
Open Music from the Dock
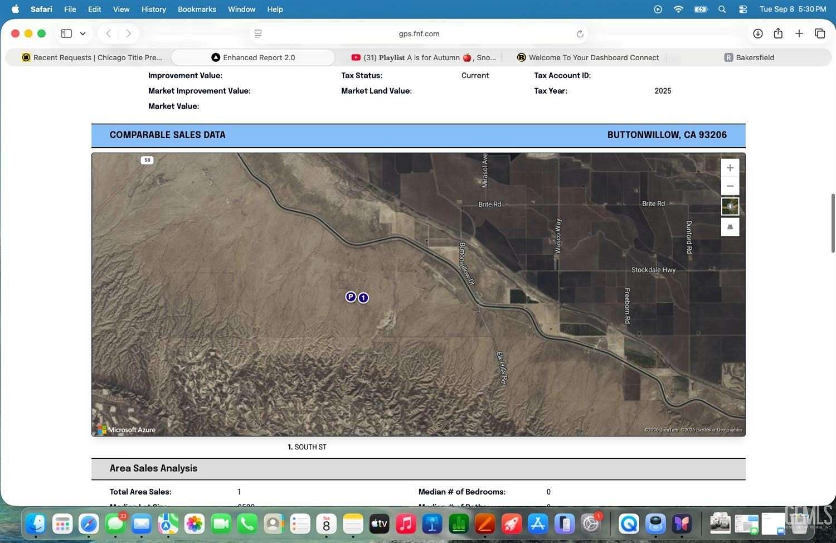406,523
